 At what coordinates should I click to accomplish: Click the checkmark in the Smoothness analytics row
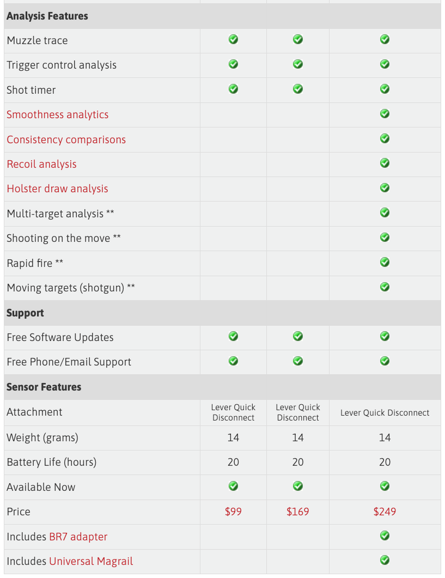(385, 114)
